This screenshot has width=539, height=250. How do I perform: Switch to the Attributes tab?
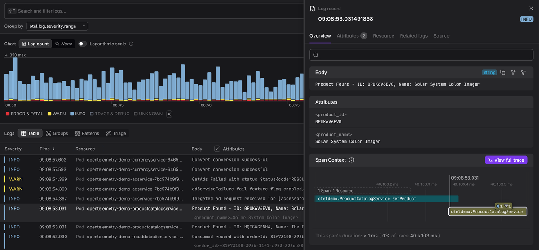click(348, 36)
